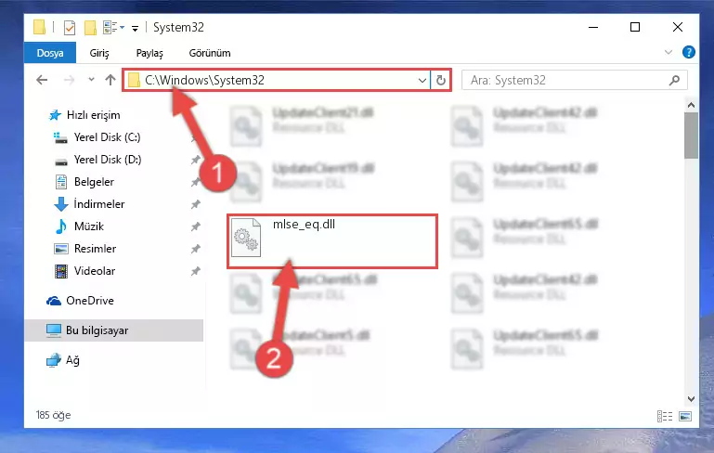This screenshot has height=453, width=714.
Task: Open Help with the blue question icon
Action: coord(689,52)
